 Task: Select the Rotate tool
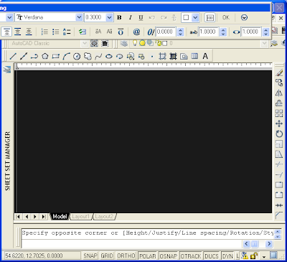(x=279, y=134)
